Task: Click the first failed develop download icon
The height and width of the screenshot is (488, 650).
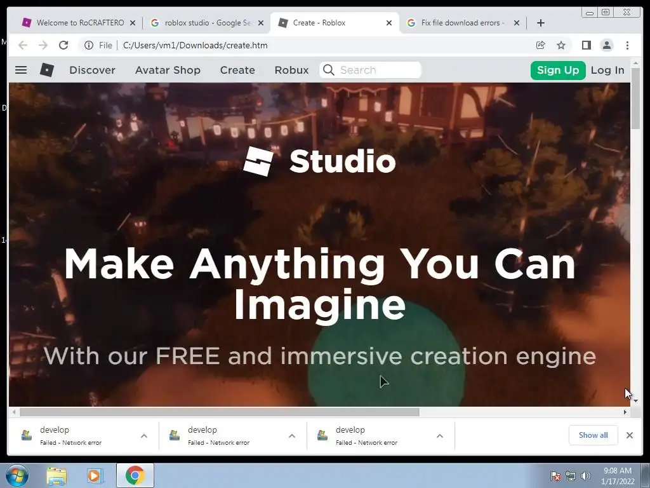Action: click(27, 435)
